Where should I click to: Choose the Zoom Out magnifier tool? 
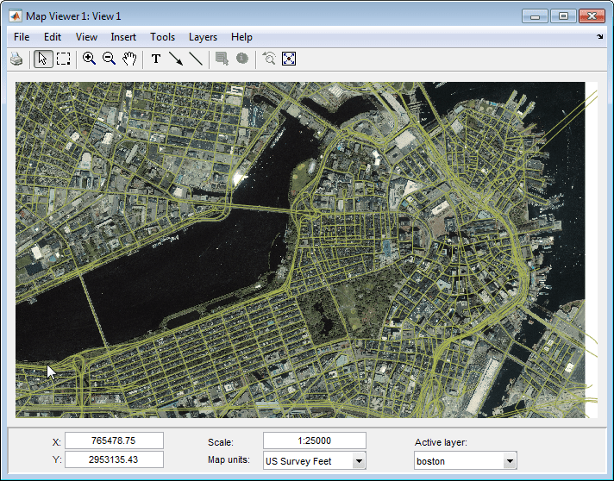(x=110, y=59)
